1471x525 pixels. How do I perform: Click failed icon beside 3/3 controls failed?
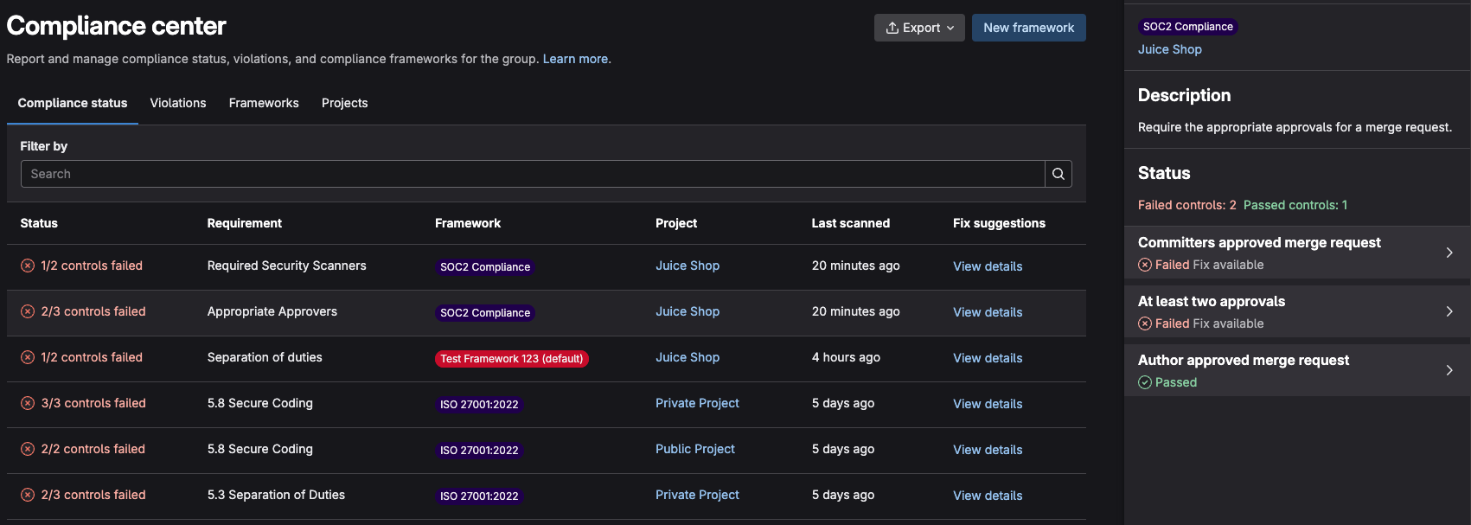(28, 403)
